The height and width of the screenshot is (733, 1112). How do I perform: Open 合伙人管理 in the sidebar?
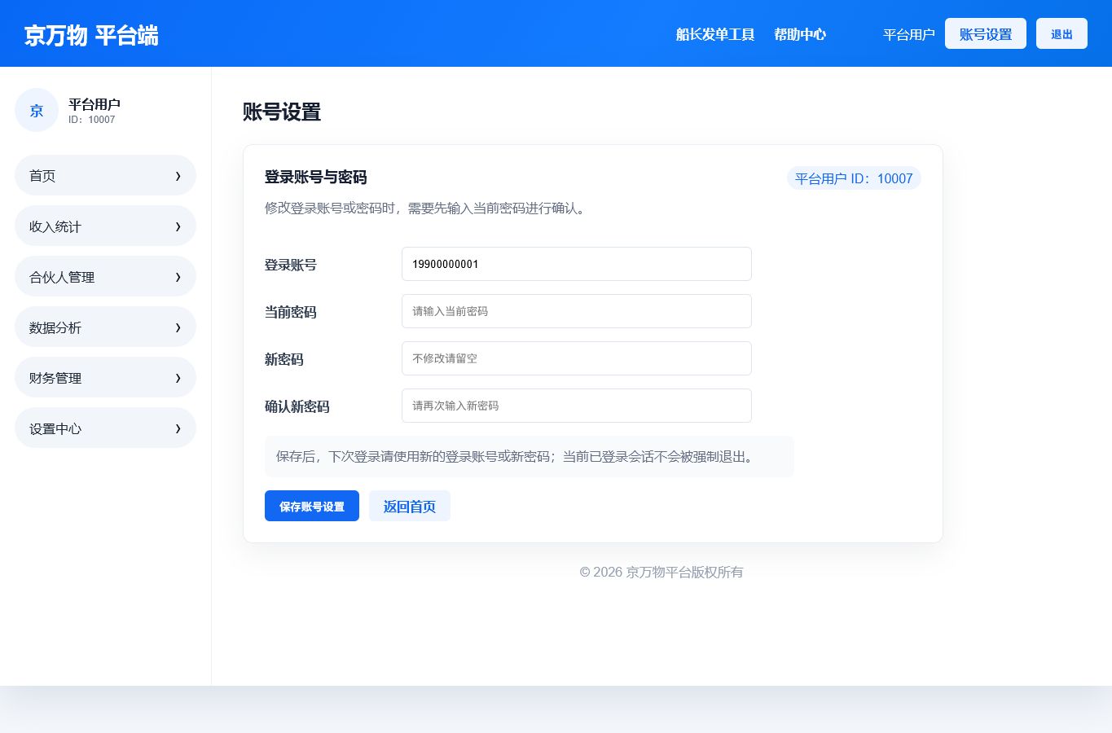tap(105, 276)
